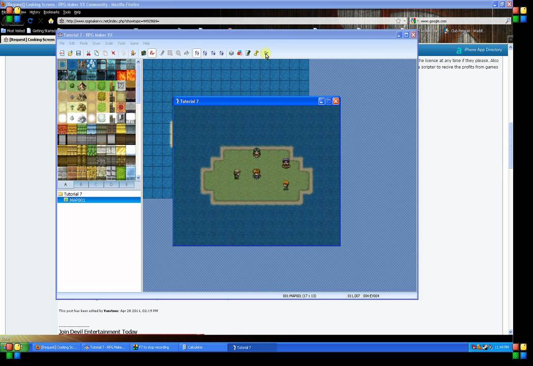Pick the red carpet tile in palette
The height and width of the screenshot is (366, 533).
(121, 108)
